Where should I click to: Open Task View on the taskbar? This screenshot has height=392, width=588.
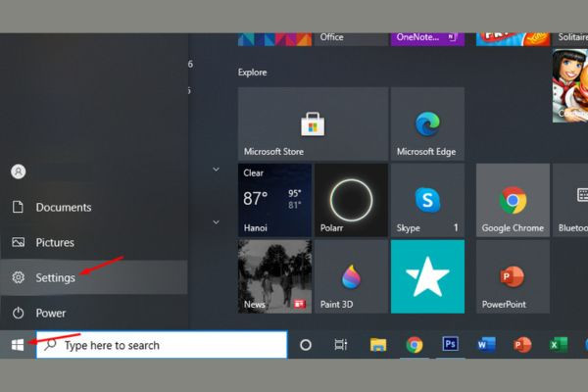(340, 345)
